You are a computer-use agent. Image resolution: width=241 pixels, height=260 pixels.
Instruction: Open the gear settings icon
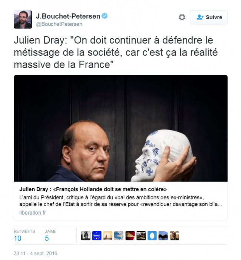point(182,17)
